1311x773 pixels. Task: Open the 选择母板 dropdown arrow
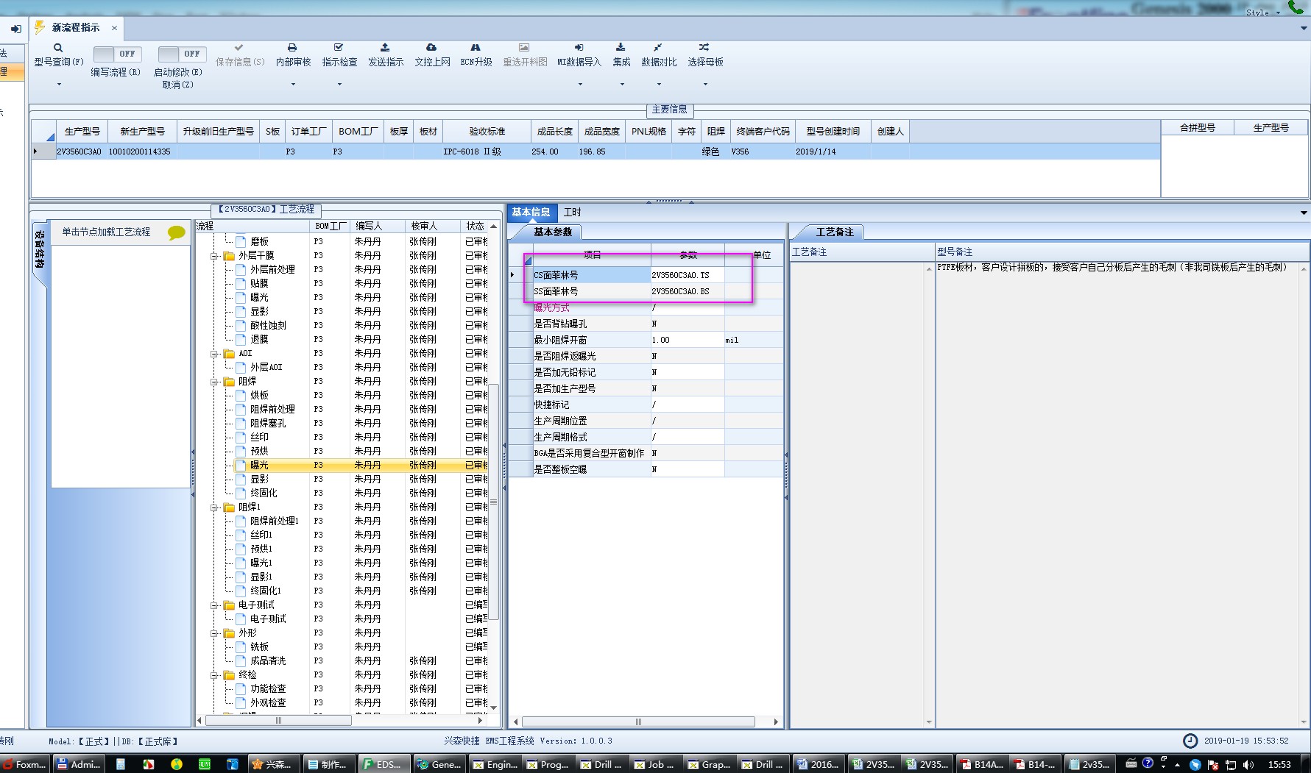coord(705,84)
